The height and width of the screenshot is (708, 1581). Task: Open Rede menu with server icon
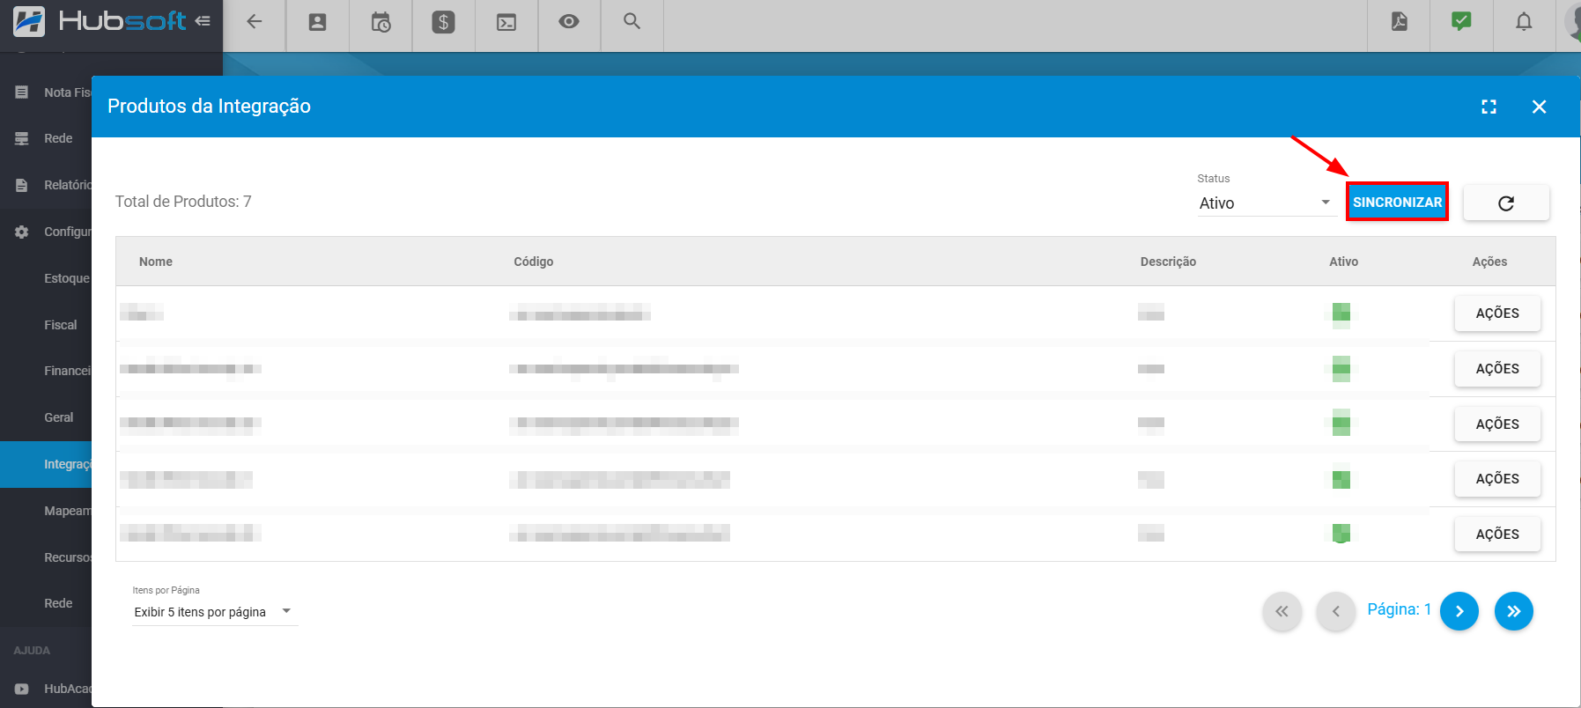coord(46,138)
